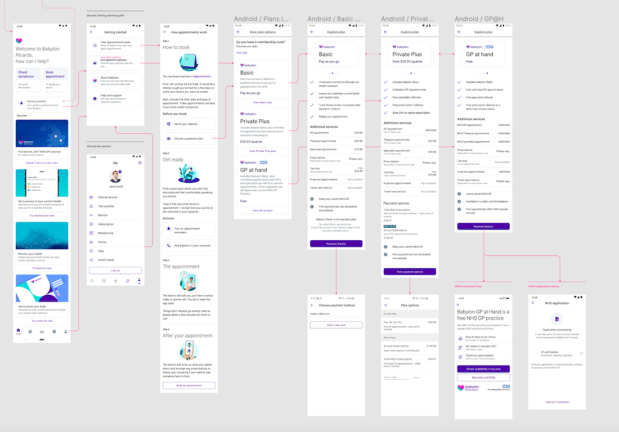
Task: Click 'Try Healthcheck now' link
Action: point(42,215)
